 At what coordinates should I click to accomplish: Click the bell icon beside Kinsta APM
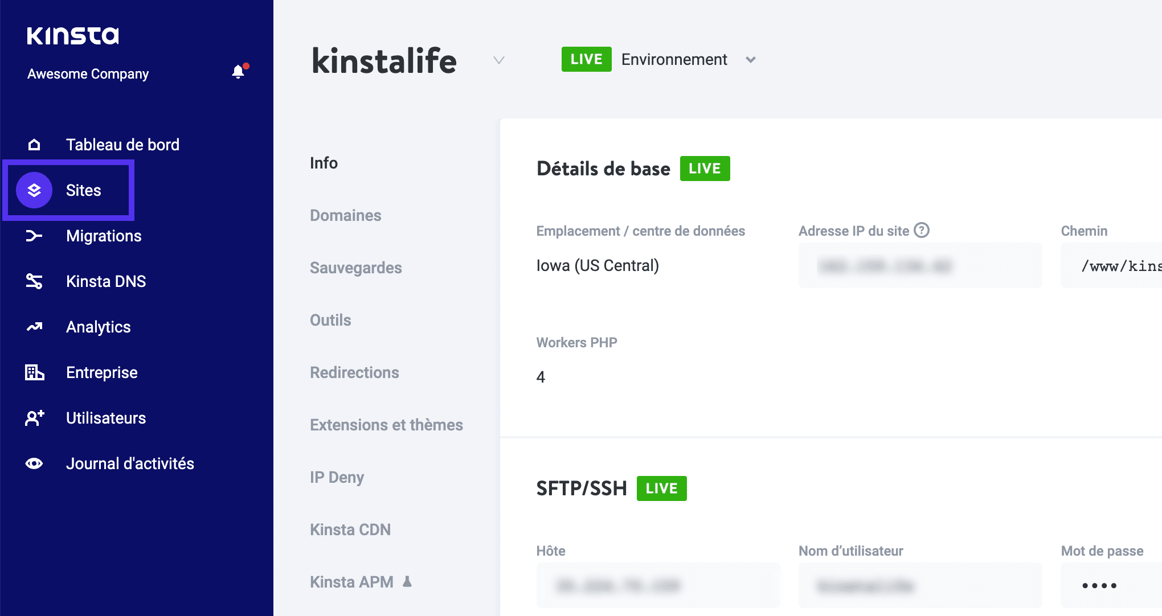[x=407, y=582]
